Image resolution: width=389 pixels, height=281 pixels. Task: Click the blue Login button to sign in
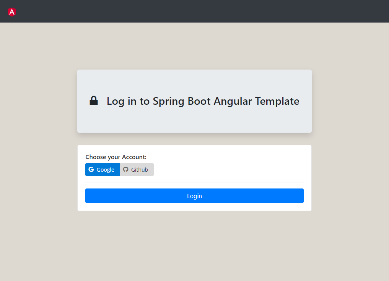[x=194, y=196]
